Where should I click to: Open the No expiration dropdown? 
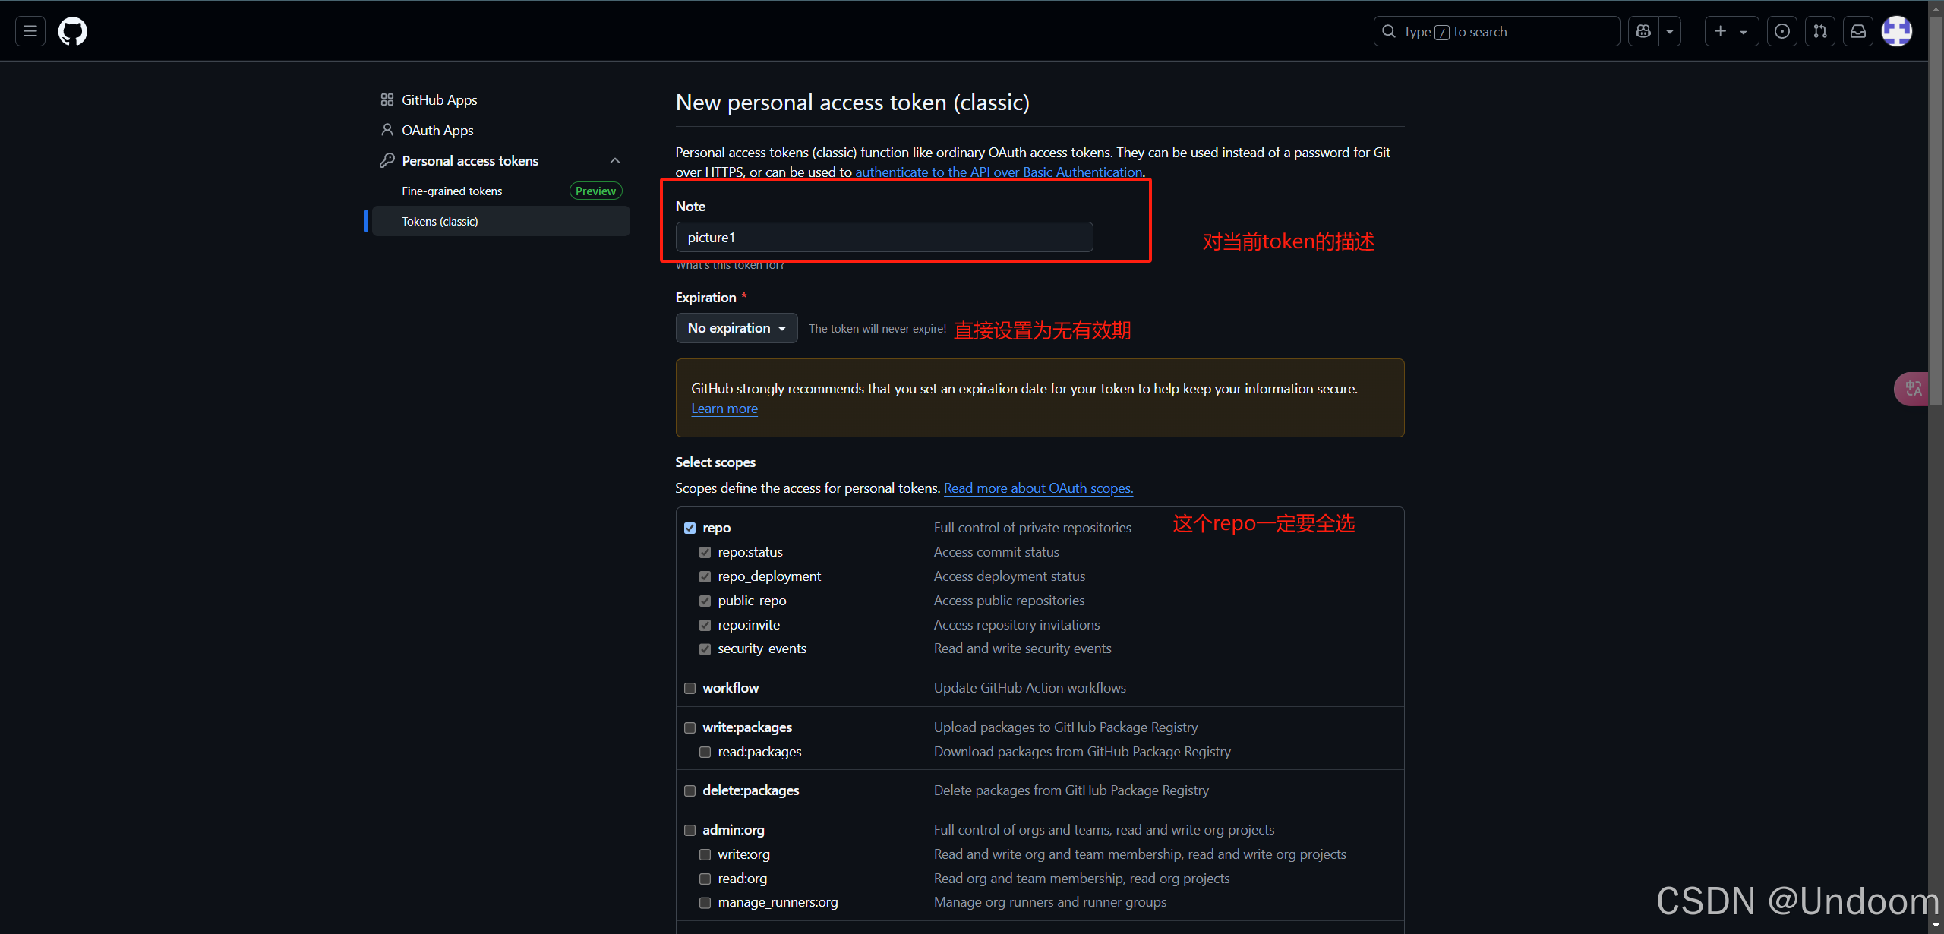(737, 328)
